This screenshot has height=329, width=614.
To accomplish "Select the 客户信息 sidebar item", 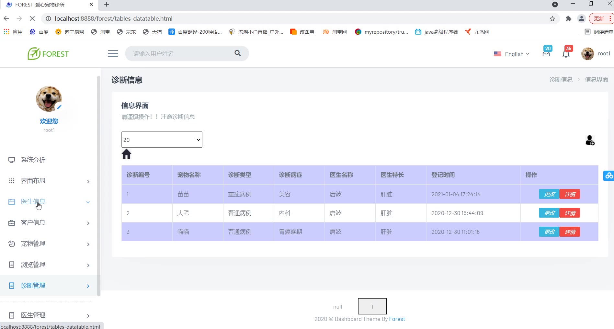I will coord(33,223).
